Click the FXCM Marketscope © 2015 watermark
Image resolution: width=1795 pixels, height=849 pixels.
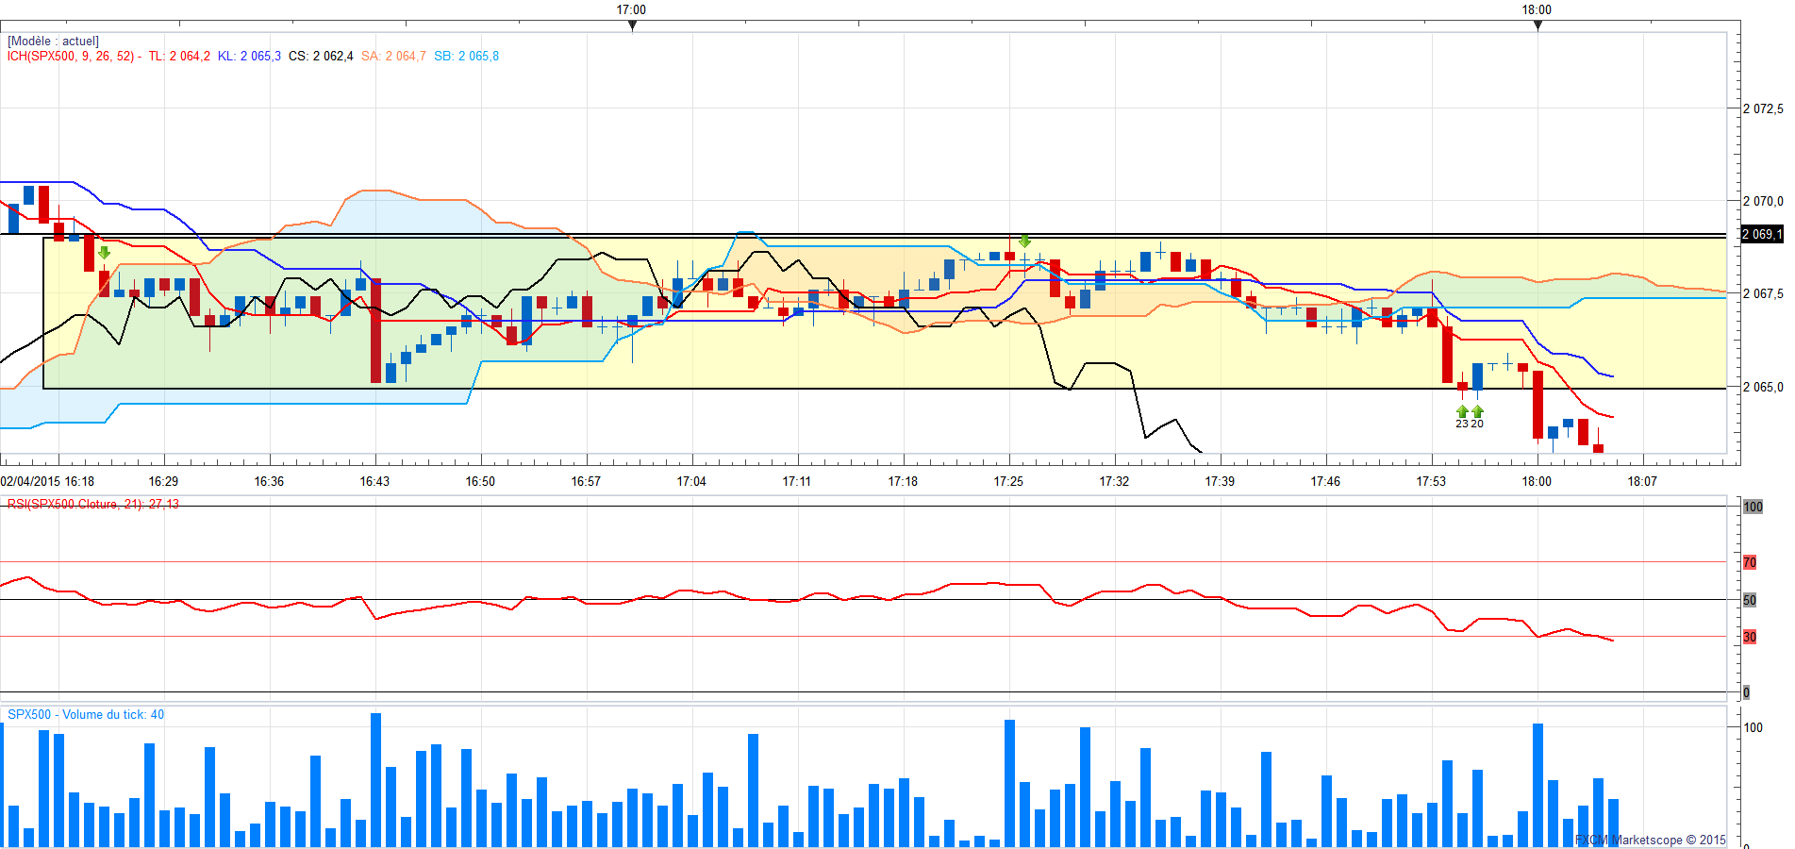(1651, 840)
